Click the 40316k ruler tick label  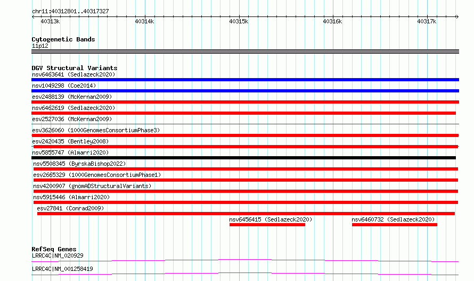[x=332, y=21]
